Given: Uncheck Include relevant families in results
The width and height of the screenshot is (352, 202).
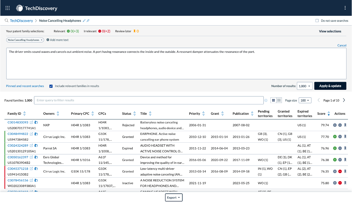Looking at the screenshot, I should (51, 86).
